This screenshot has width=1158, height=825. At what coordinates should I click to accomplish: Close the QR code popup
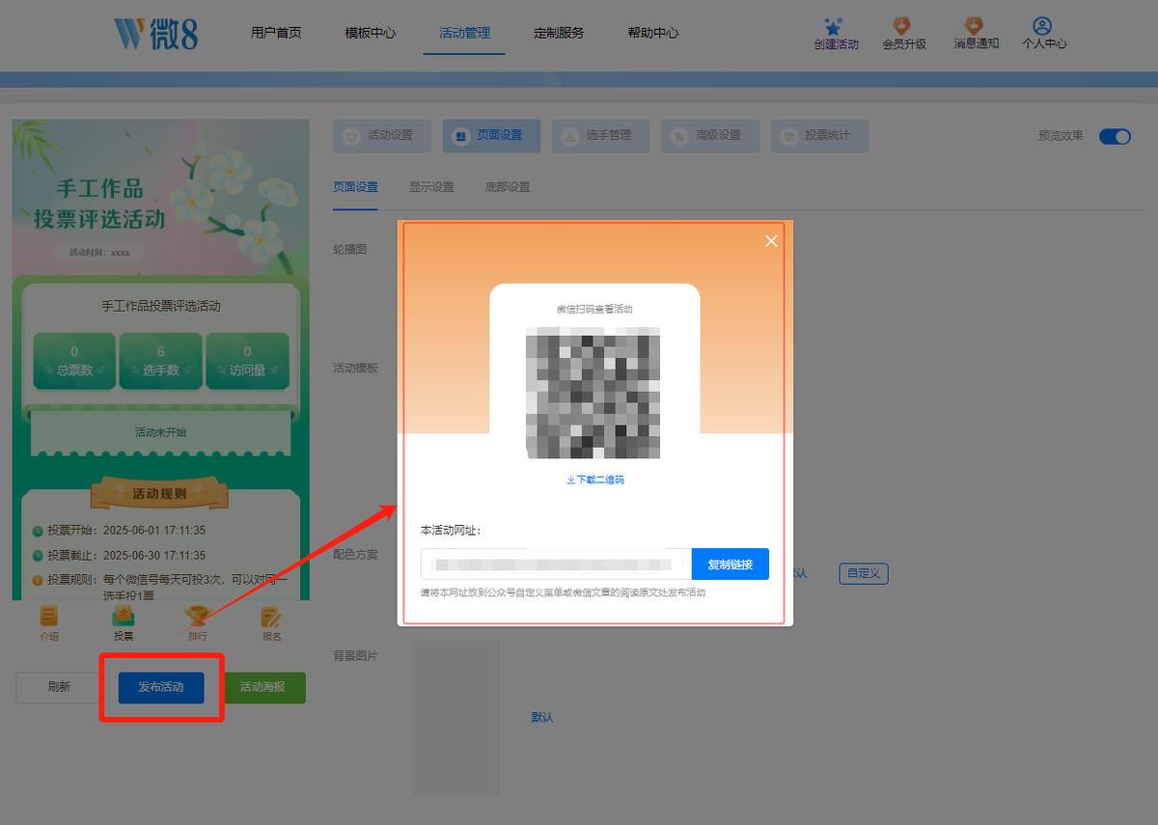[771, 241]
